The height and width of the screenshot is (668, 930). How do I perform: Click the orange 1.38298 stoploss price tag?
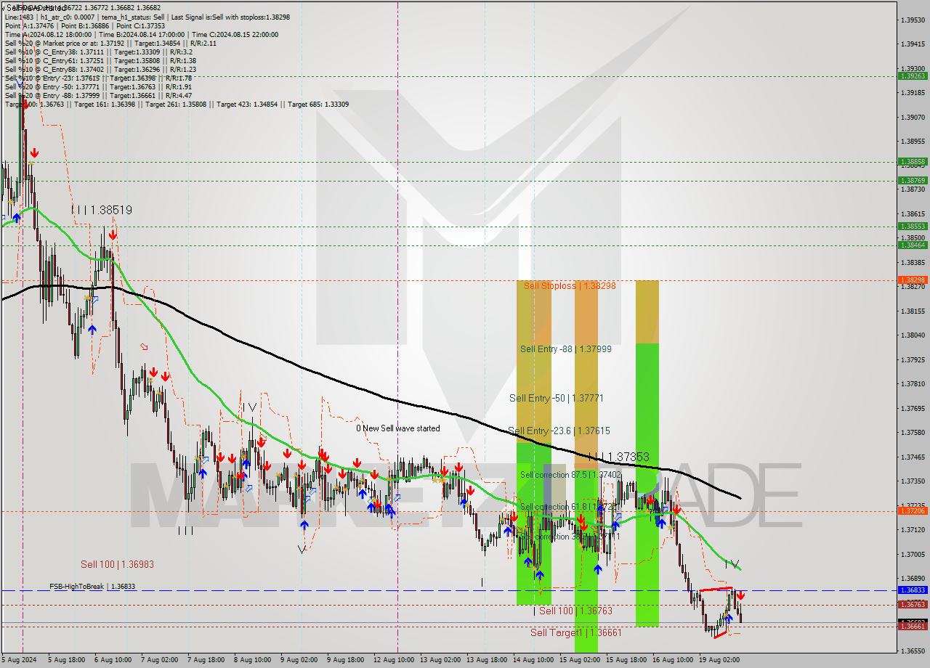click(913, 280)
